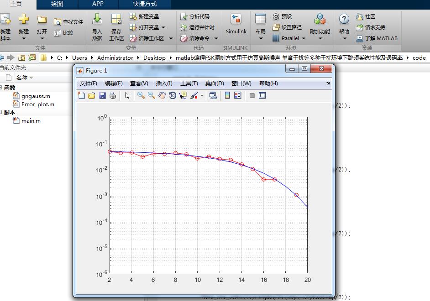
Task: Click 查找文件 in the ribbon
Action: (68, 22)
